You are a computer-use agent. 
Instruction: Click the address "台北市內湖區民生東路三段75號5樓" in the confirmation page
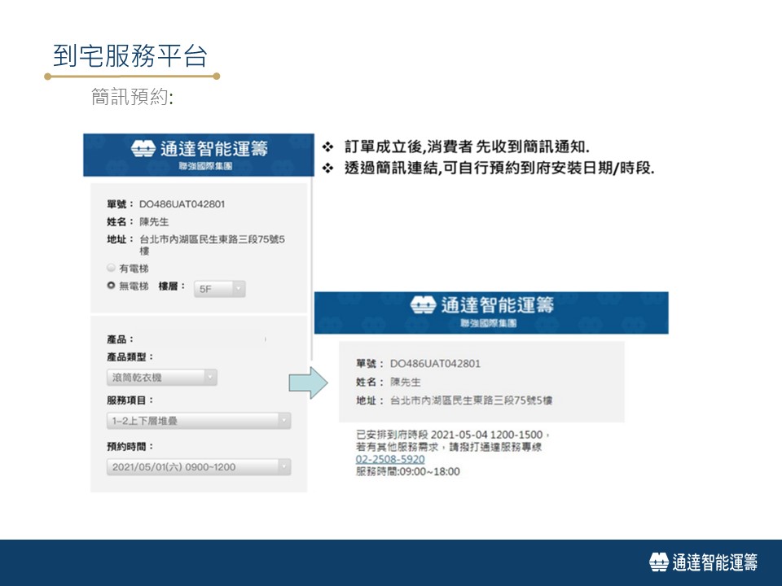(x=472, y=400)
